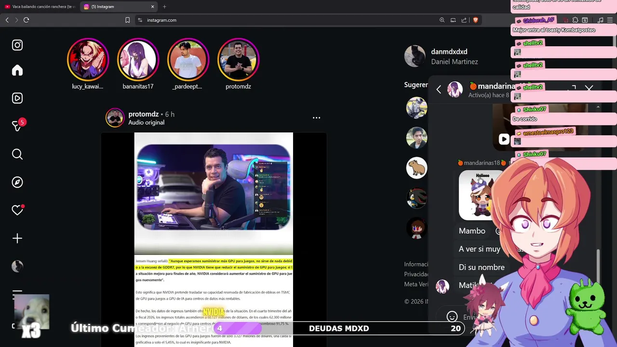This screenshot has width=617, height=347.
Task: Open protomdz post author avatar
Action: pos(115,118)
